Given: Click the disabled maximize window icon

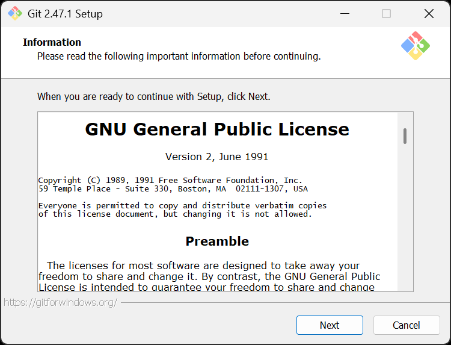Looking at the screenshot, I should [x=386, y=13].
